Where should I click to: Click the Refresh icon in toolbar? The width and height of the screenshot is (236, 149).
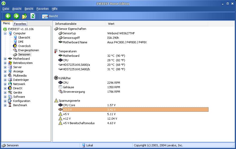[x=33, y=16]
